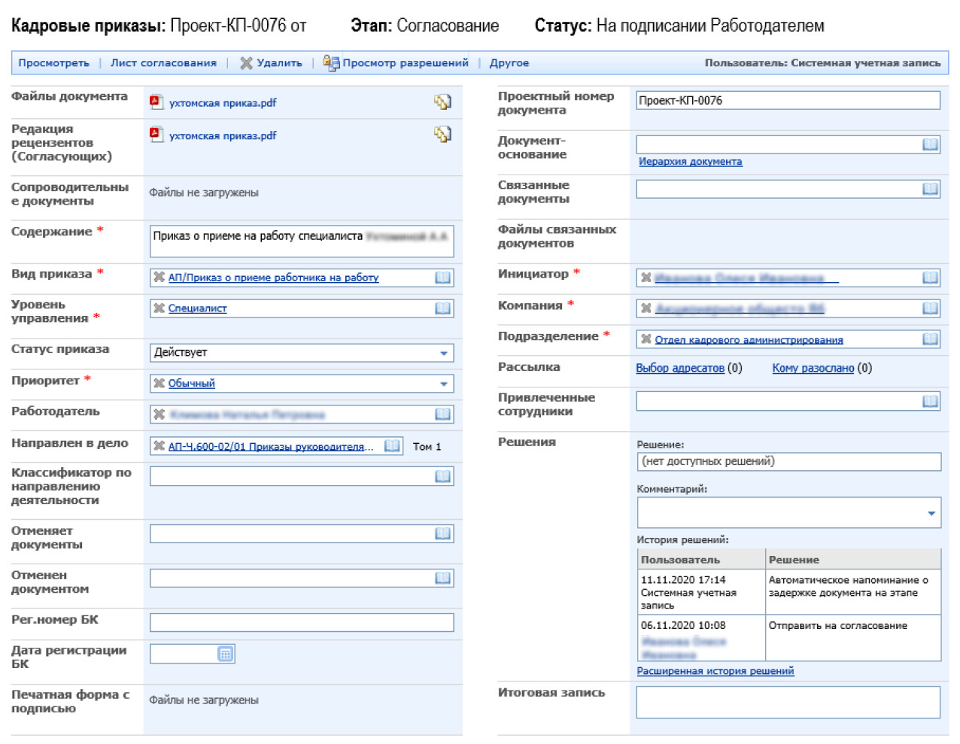The width and height of the screenshot is (960, 744).
Task: Click the Удалить toolbar button
Action: [271, 63]
